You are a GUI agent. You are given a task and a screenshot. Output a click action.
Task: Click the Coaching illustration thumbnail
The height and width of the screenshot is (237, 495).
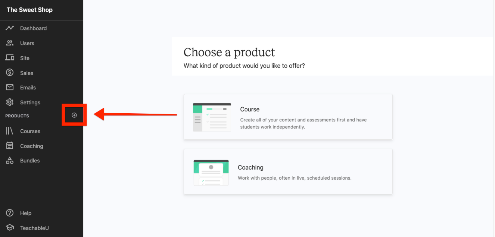click(211, 173)
